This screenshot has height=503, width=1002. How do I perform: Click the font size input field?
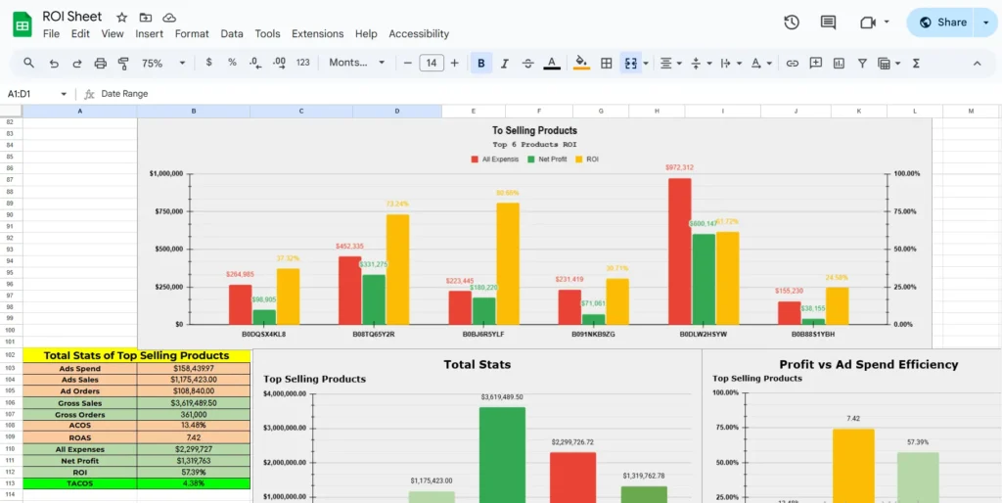(x=432, y=63)
